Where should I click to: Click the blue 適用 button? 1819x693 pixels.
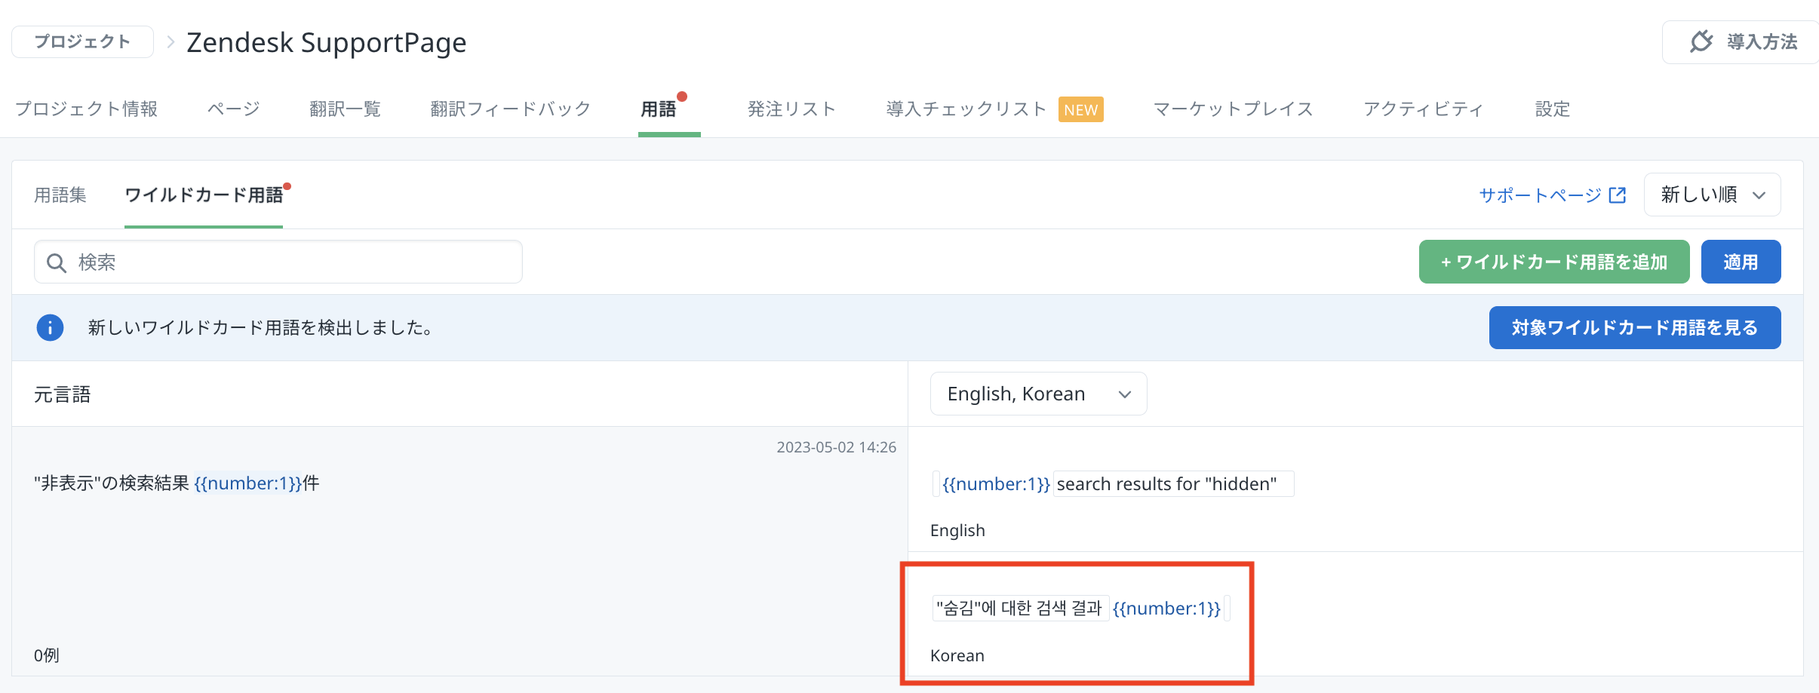[x=1740, y=262]
